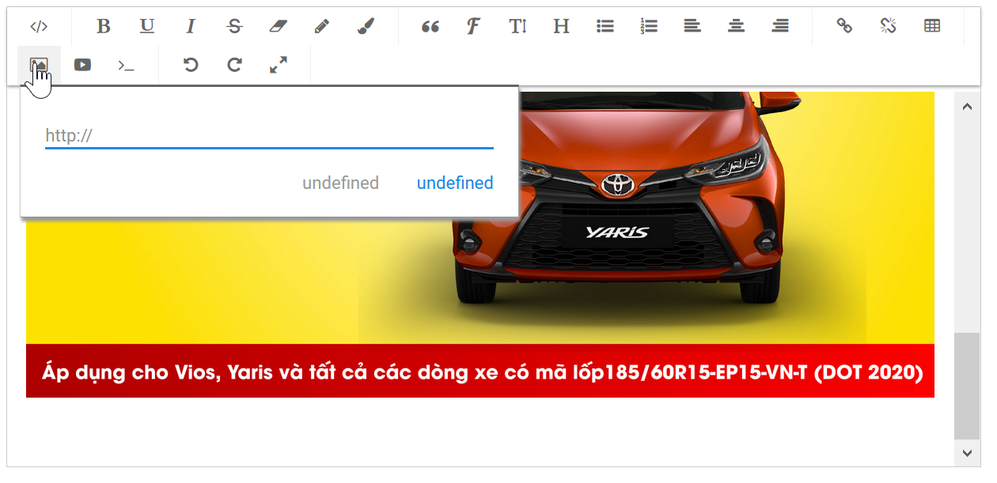997x483 pixels.
Task: Undo the last action
Action: [x=191, y=65]
